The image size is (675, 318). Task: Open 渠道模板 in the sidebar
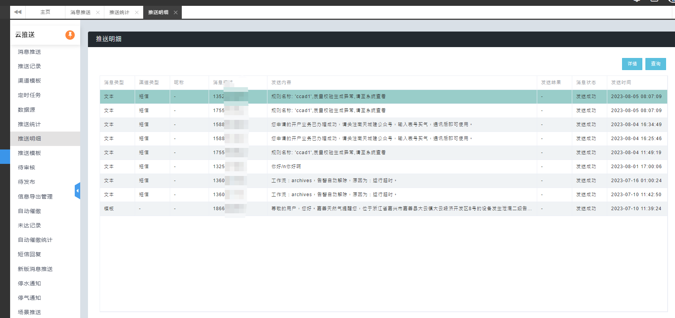coord(45,81)
